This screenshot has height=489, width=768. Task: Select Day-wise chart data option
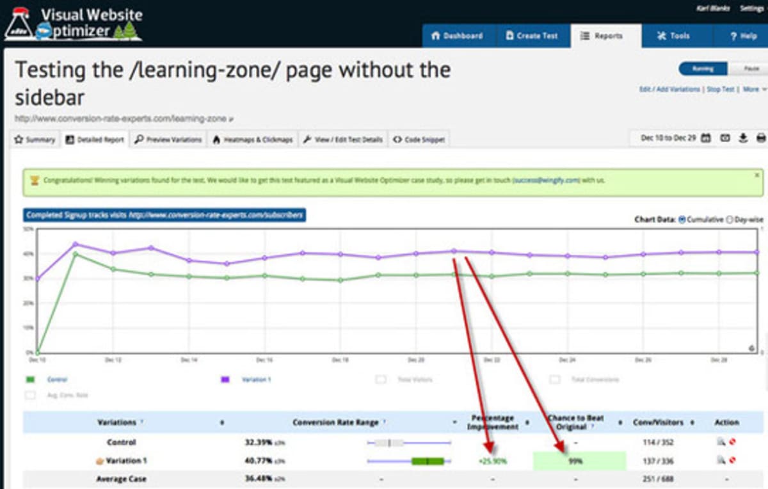[730, 219]
